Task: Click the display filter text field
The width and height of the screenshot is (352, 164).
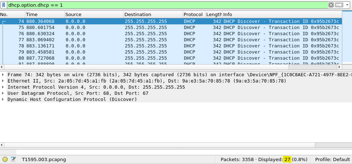Action: (x=167, y=5)
